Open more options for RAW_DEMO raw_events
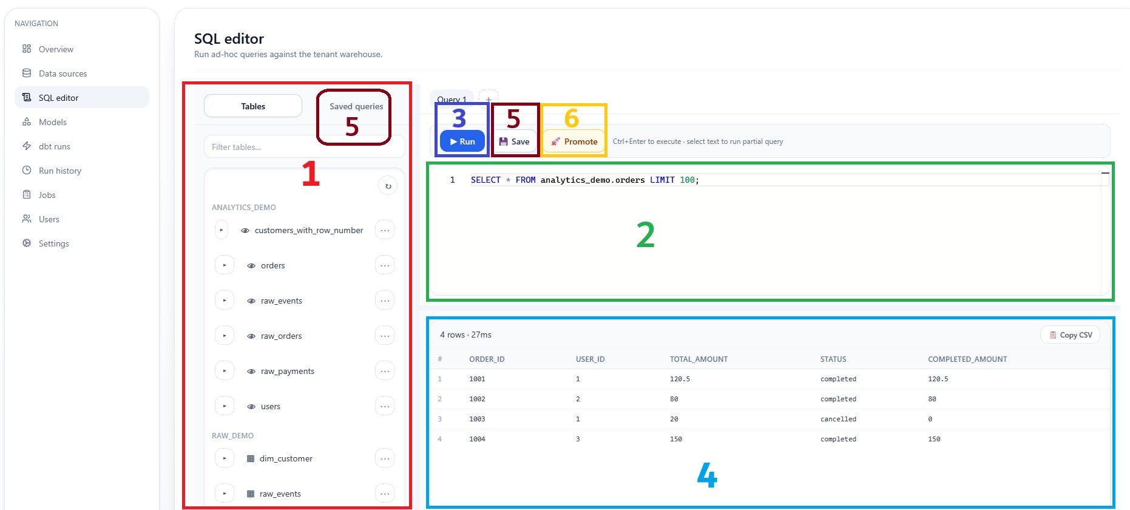The image size is (1130, 510). pos(385,494)
